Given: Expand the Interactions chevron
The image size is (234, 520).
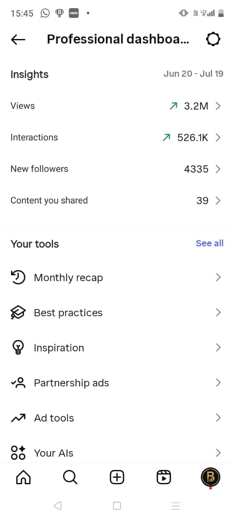Looking at the screenshot, I should (x=218, y=138).
